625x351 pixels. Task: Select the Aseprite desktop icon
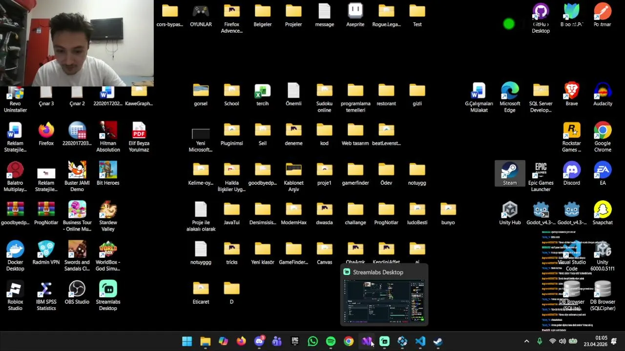pos(355,15)
